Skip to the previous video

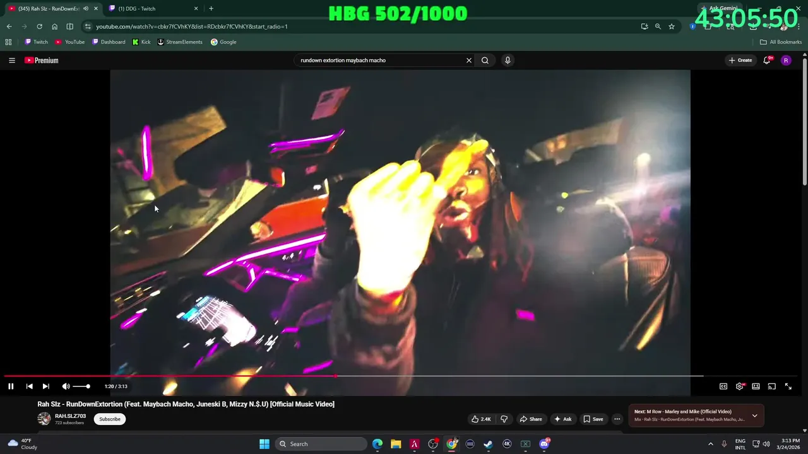(x=29, y=387)
